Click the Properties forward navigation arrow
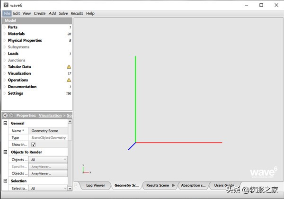This screenshot has height=199, width=284. point(11,115)
